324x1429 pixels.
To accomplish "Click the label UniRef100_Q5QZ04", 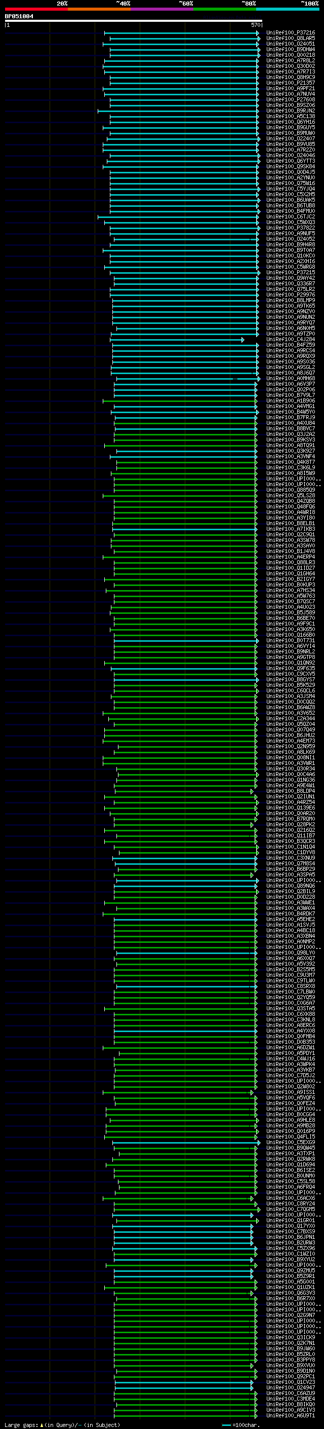I will point(291,724).
